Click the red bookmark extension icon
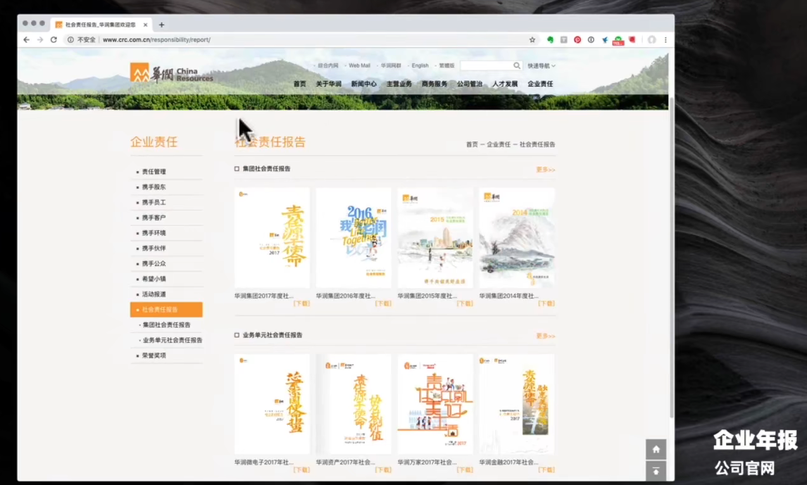 632,40
